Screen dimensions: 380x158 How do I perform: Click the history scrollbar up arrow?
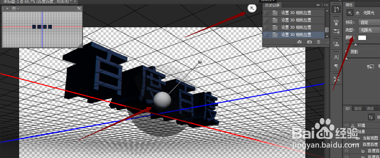[x=327, y=11]
